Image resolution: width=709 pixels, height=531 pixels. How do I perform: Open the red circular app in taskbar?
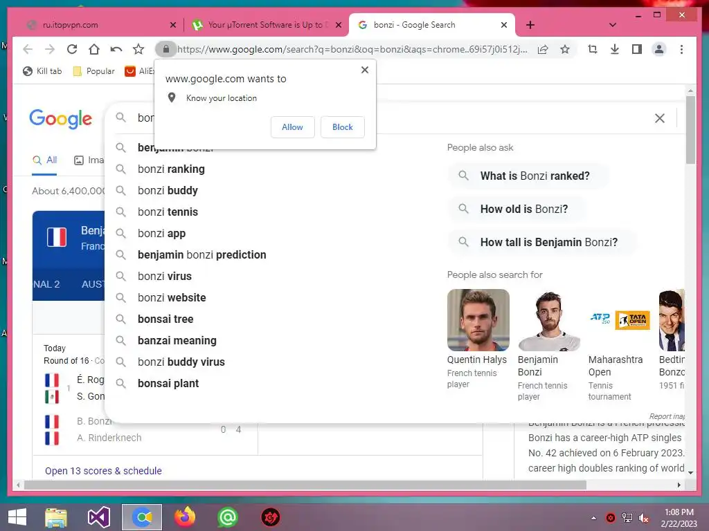(x=271, y=517)
